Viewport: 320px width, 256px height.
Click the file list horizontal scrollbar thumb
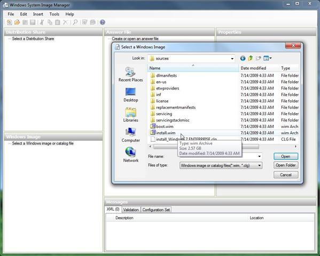(206, 146)
